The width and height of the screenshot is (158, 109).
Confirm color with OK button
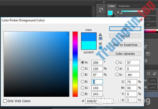(x=125, y=29)
